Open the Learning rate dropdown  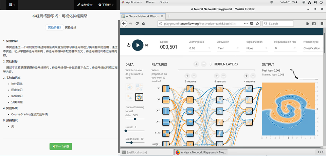[200, 48]
